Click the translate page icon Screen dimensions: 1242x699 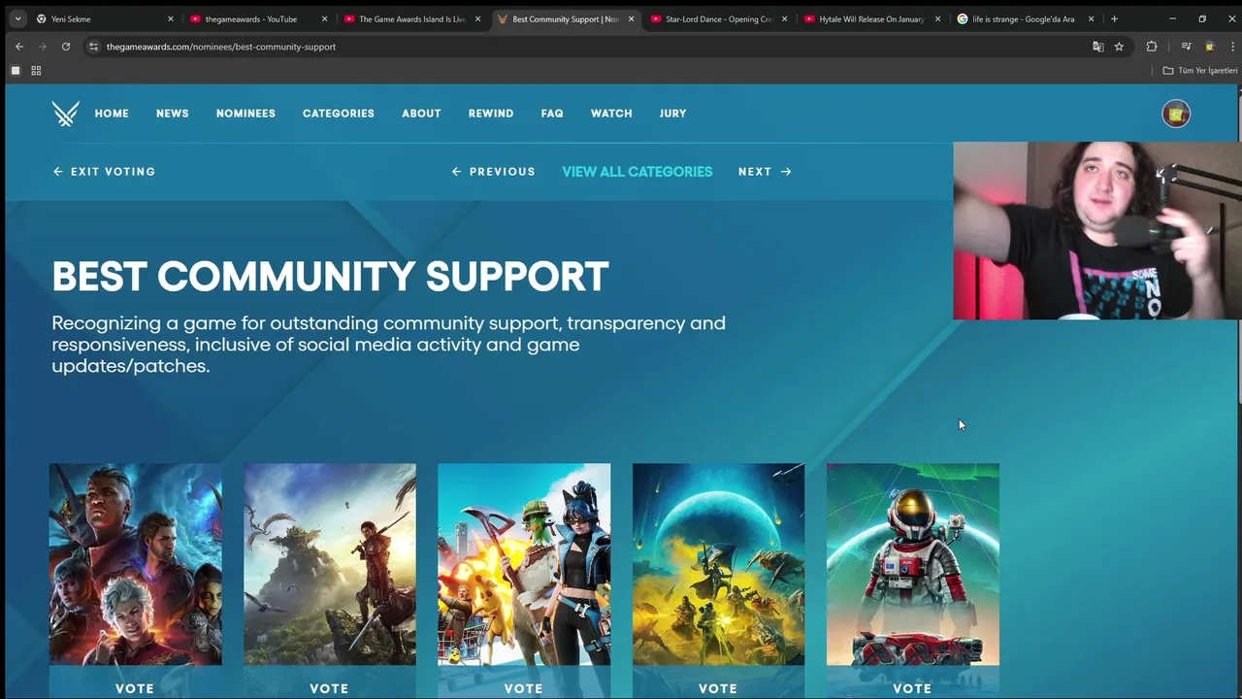pos(1097,47)
